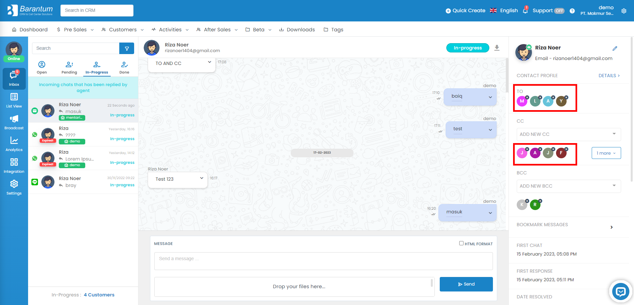Expand the Activities menu

click(x=170, y=30)
